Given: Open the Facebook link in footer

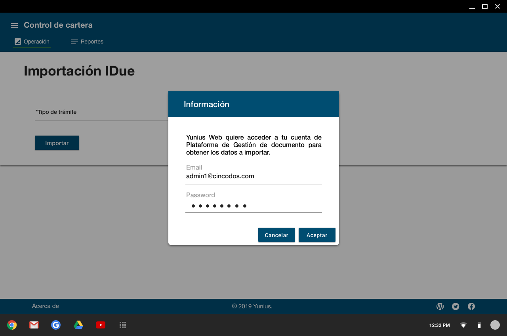Looking at the screenshot, I should pos(471,306).
